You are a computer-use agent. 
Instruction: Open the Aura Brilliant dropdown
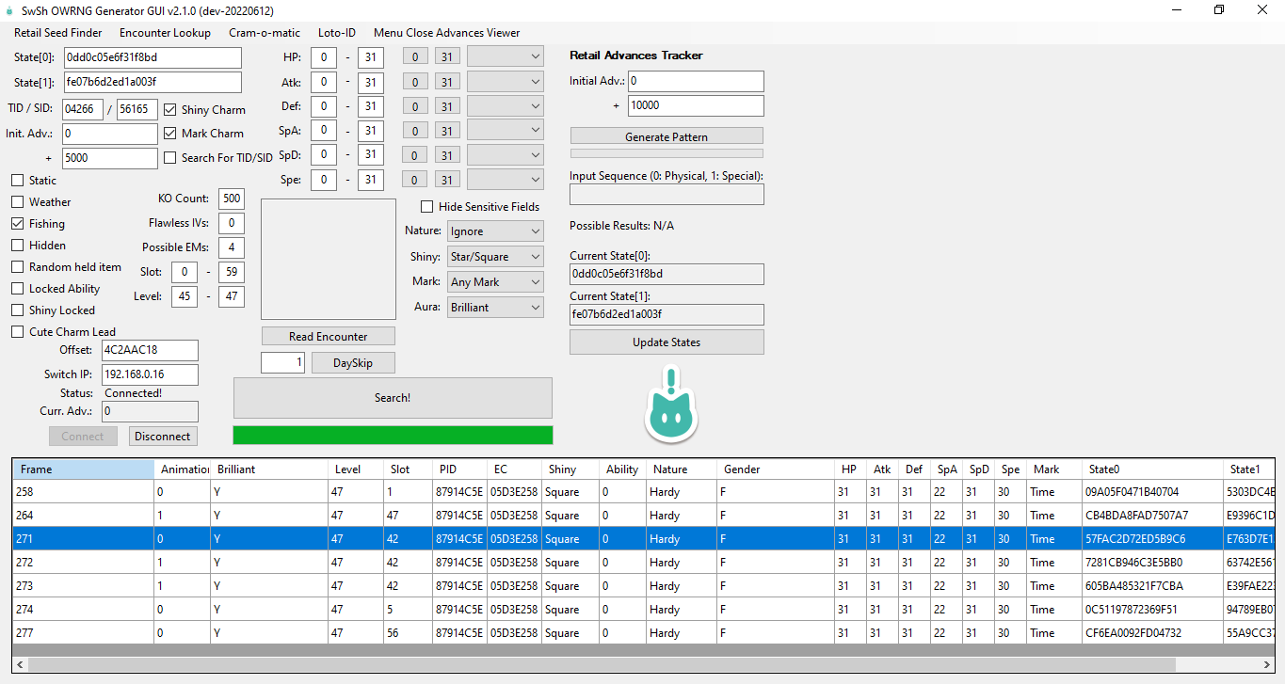[495, 307]
